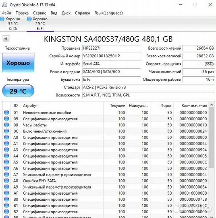Image resolution: width=216 pixels, height=218 pixels.
Task: Click the Наихудш... column header
Action: point(139,105)
